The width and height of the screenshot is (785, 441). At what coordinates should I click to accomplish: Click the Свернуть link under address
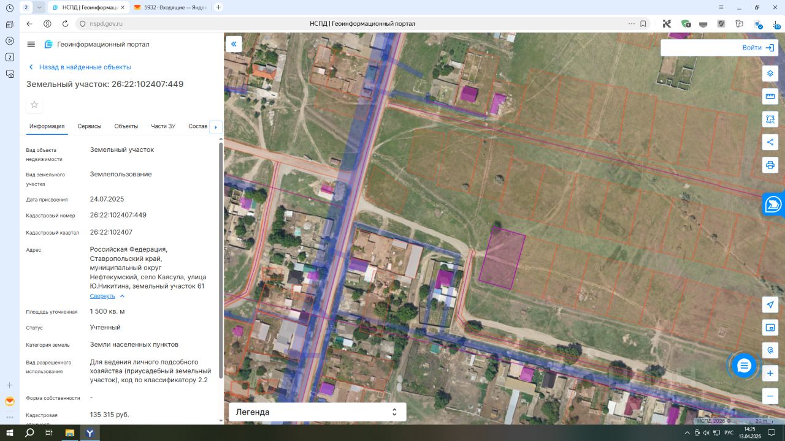coord(102,296)
